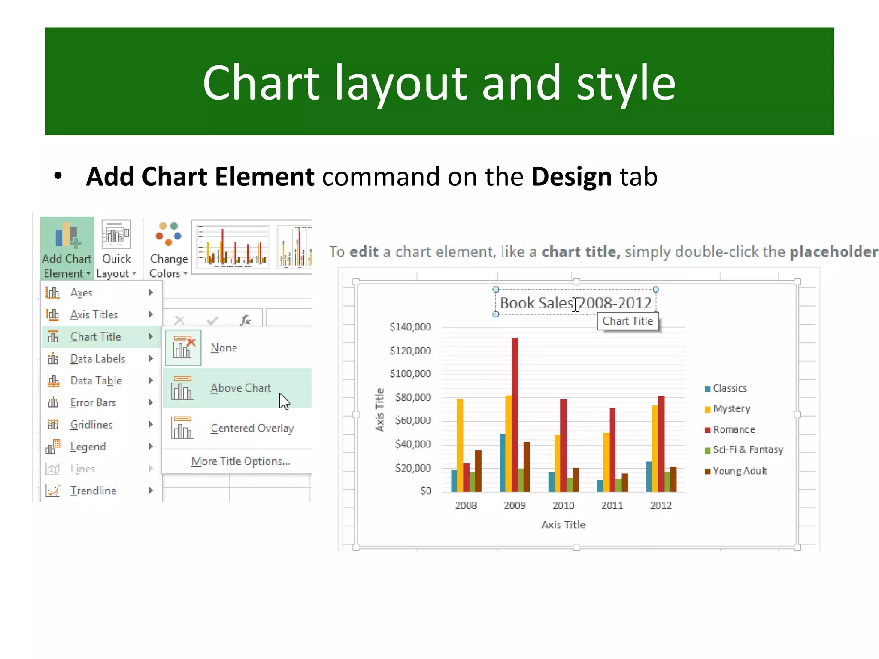The image size is (879, 659).
Task: Expand the Trendline submenu arrow
Action: (151, 490)
